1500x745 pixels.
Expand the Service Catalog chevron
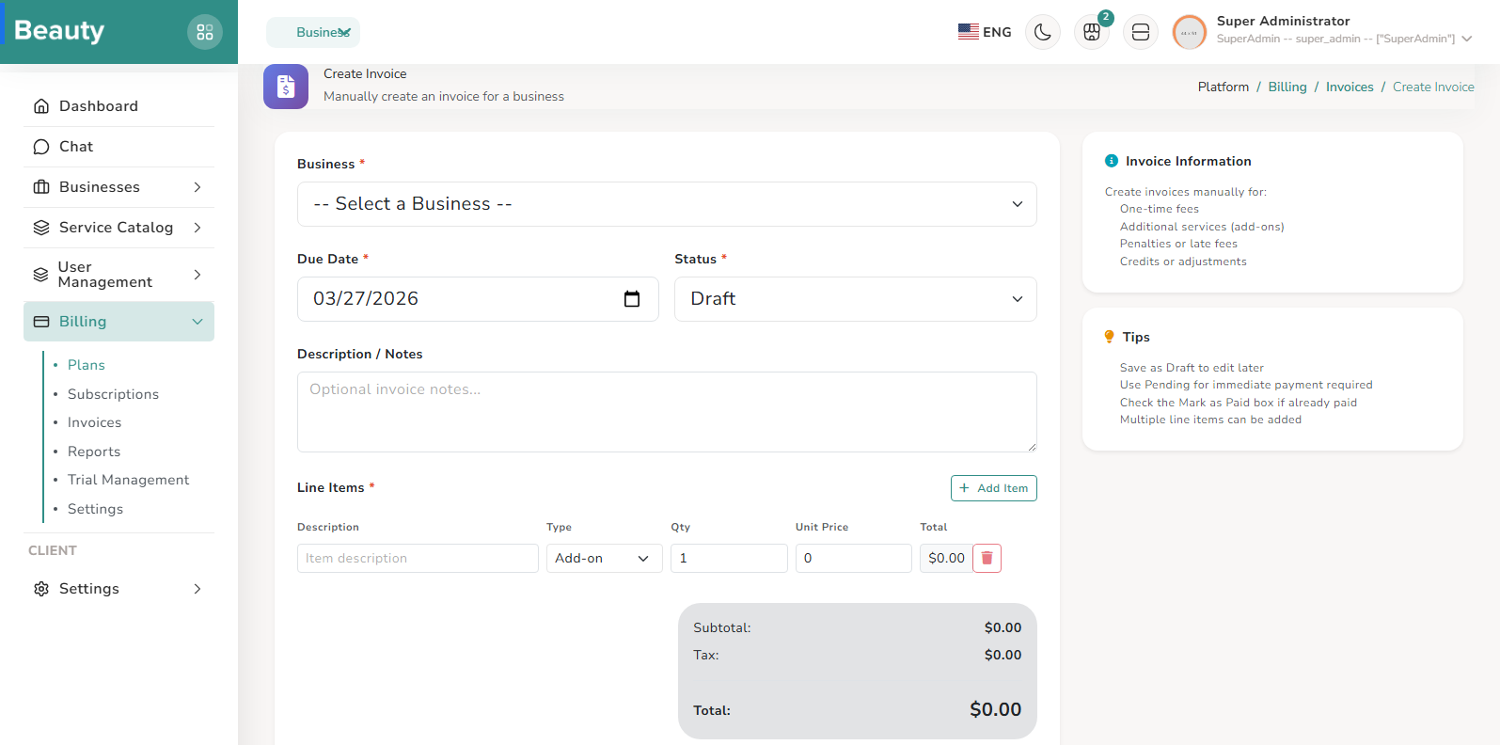coord(197,228)
